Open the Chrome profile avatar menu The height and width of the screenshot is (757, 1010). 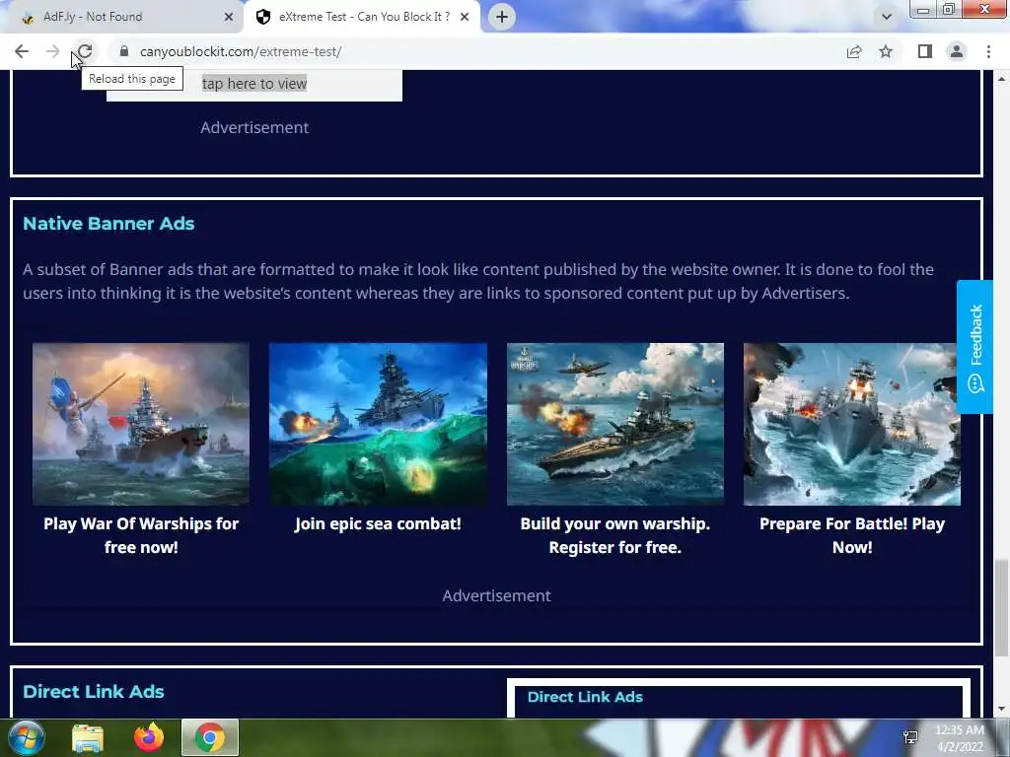957,51
